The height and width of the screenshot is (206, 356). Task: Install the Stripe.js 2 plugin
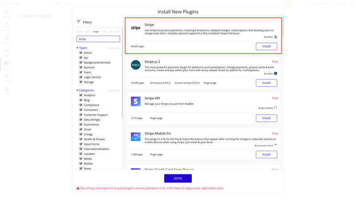[x=266, y=83]
